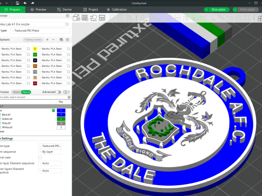Open plate settings Textured PEI dropdown

pos(50,146)
